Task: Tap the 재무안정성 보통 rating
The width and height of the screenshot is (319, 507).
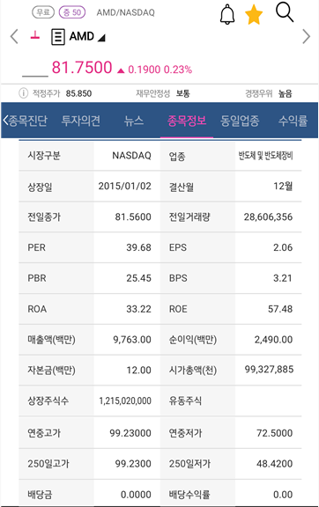Action: tap(182, 93)
